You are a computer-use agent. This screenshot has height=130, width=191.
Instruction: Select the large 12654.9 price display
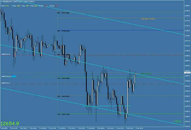pos(10,124)
